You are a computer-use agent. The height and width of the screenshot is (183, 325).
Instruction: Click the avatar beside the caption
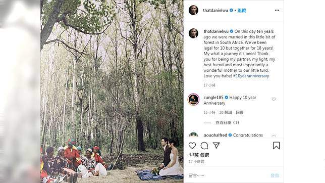point(193,33)
